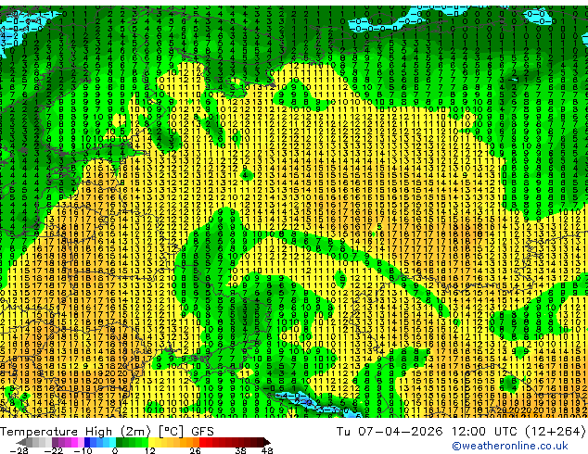Click the 'Tu 07-04-2026 12:00 UTC (12+264)' timestamp
The height and width of the screenshot is (454, 588).
pyautogui.click(x=461, y=431)
